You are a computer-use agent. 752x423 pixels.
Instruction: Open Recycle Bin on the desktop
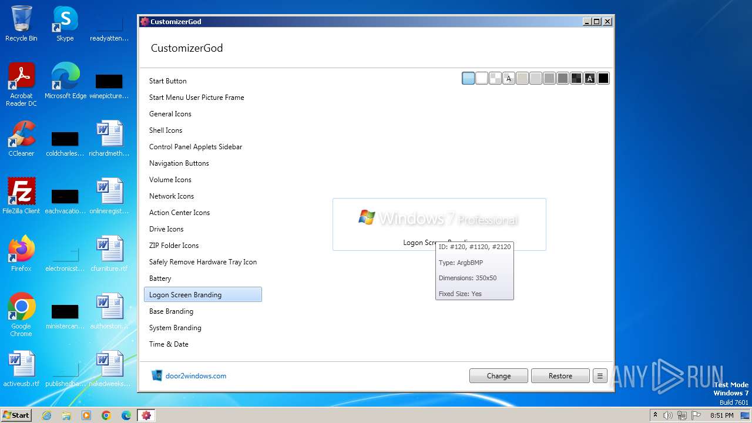21,23
